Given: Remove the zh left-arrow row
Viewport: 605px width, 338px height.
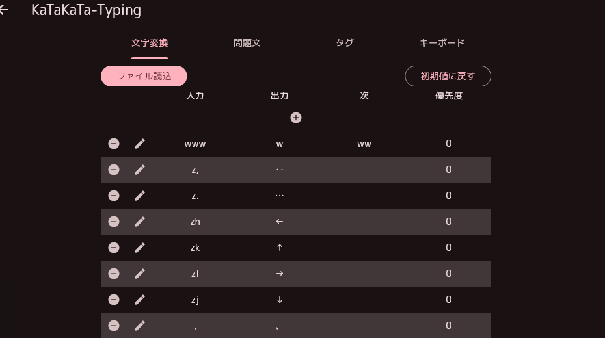Looking at the screenshot, I should point(114,222).
